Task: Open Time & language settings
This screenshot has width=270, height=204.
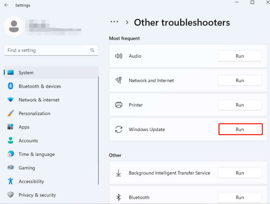Action: pyautogui.click(x=36, y=154)
